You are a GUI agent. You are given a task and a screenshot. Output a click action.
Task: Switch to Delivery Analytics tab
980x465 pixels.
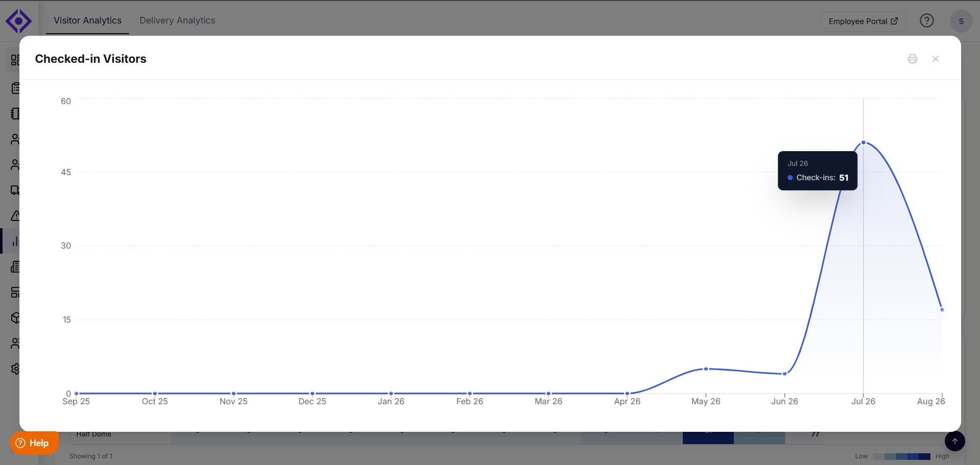point(177,20)
